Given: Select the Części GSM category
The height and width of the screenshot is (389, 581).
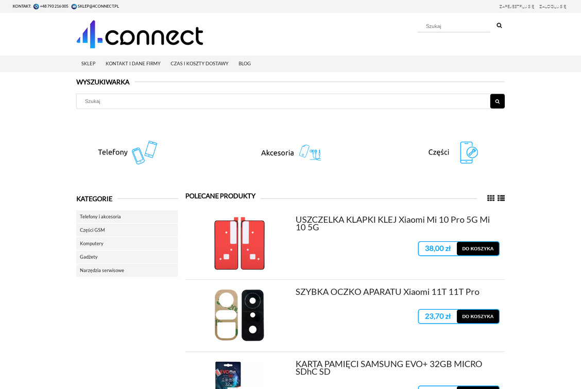Looking at the screenshot, I should pos(127,230).
